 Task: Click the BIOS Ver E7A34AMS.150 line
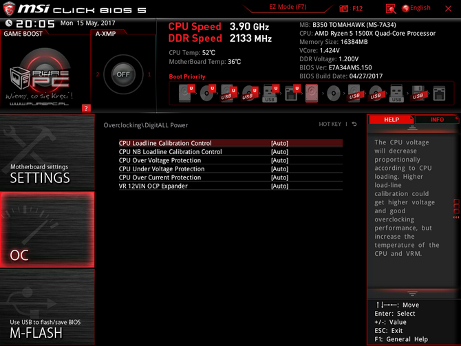pyautogui.click(x=336, y=67)
